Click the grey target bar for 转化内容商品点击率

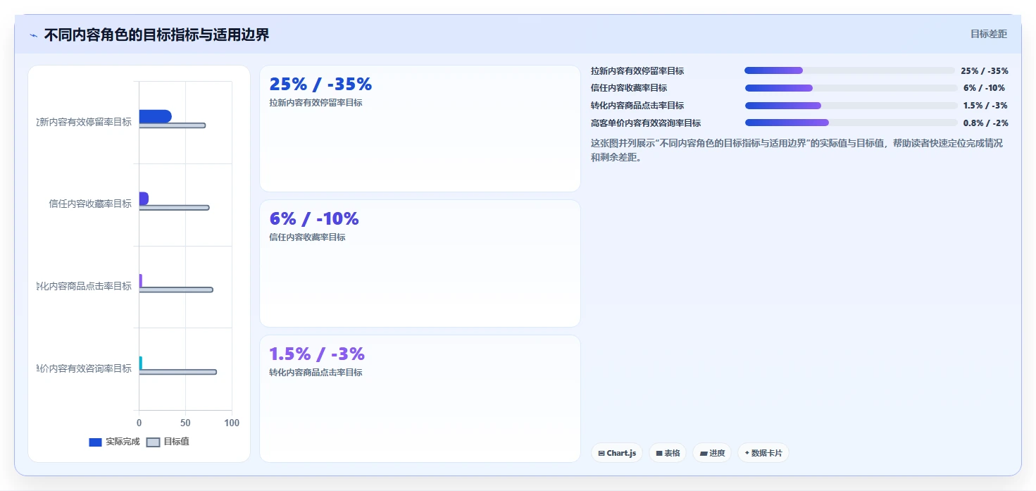tap(175, 290)
